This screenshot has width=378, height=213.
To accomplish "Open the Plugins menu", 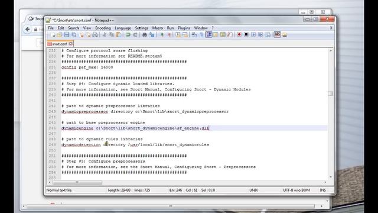I will 184,28.
